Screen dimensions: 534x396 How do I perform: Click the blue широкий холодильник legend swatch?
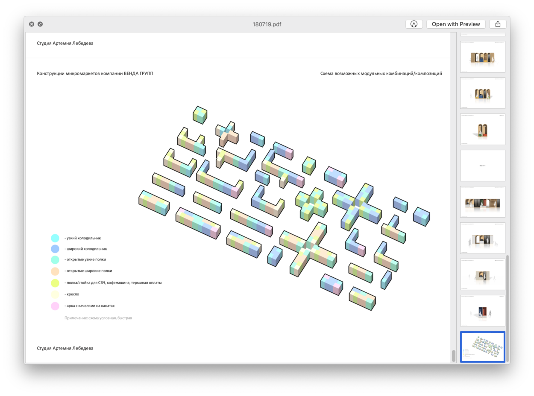coord(55,249)
